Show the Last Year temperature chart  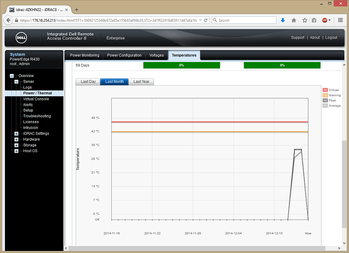tap(141, 82)
